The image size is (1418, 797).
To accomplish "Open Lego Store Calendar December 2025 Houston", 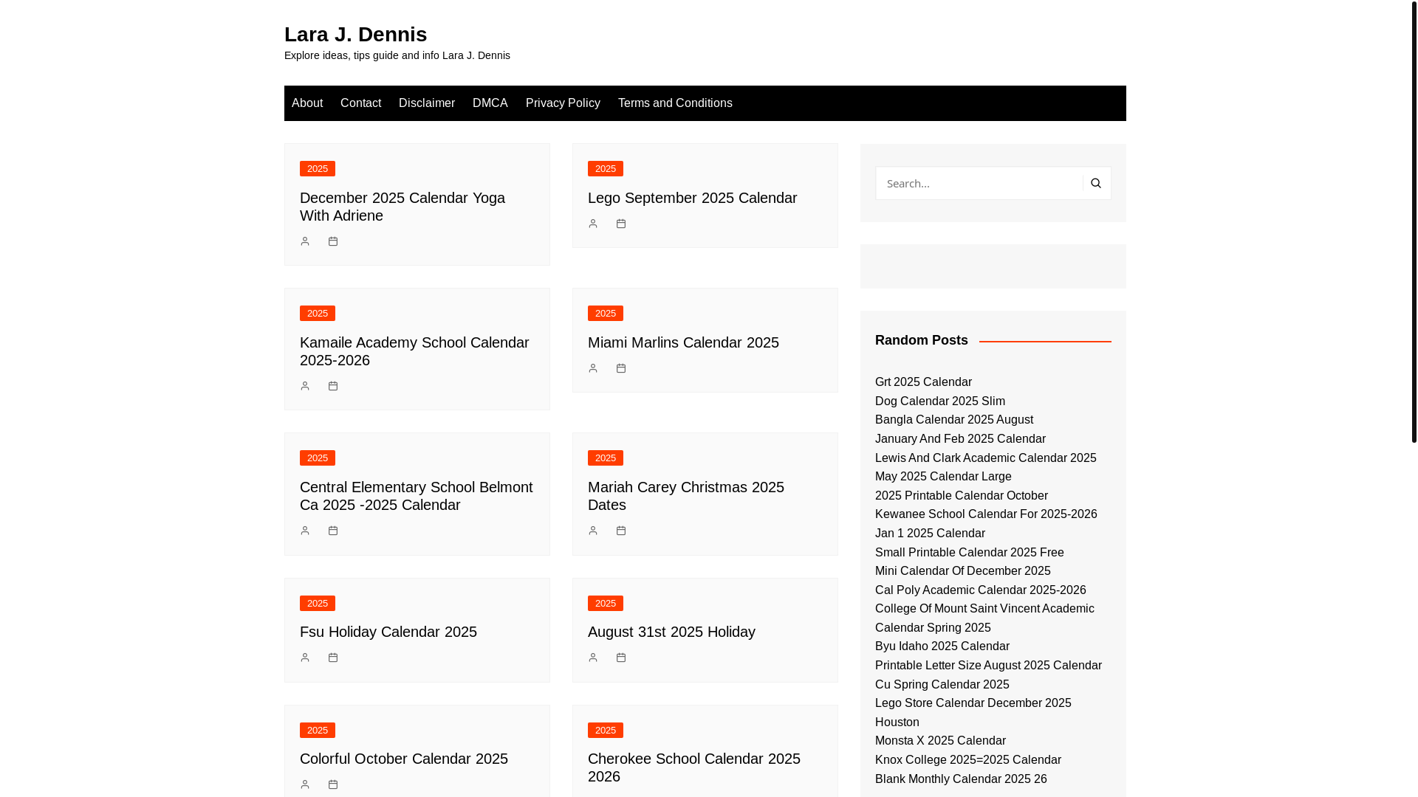I will [973, 713].
